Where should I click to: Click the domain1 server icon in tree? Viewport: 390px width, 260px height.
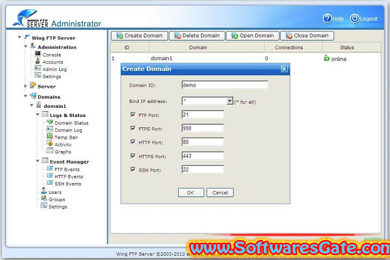(38, 105)
